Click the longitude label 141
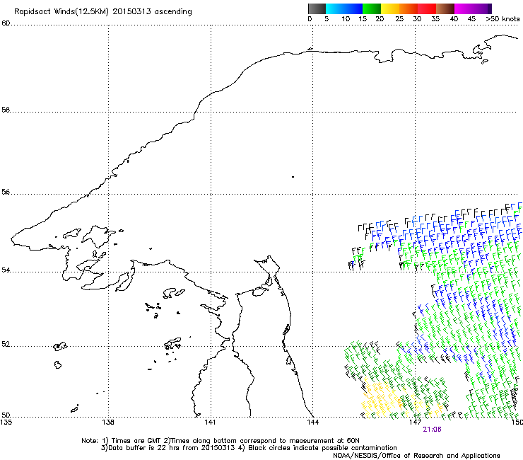 click(x=210, y=422)
